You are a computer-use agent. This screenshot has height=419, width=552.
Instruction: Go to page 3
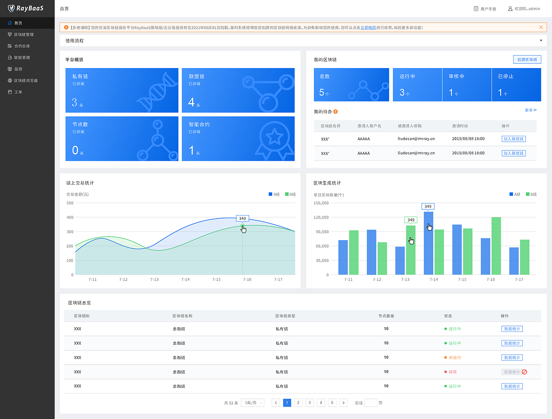310,403
